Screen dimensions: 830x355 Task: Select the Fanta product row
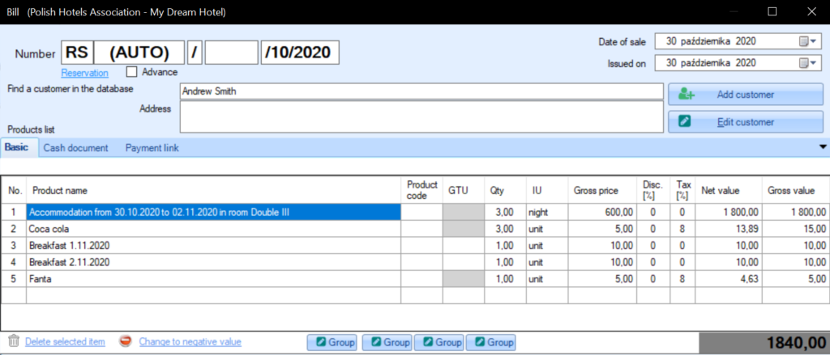(414, 279)
